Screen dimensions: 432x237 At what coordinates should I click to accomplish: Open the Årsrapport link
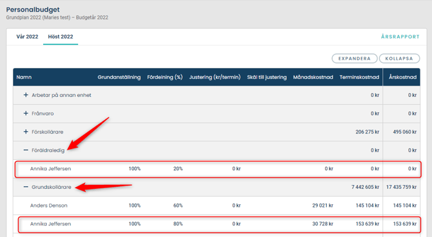click(x=400, y=37)
